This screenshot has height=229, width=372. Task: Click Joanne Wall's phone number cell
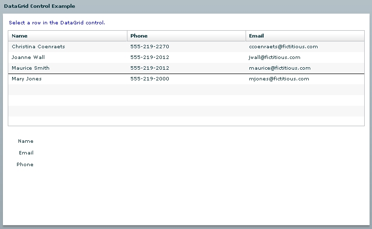(x=186, y=57)
